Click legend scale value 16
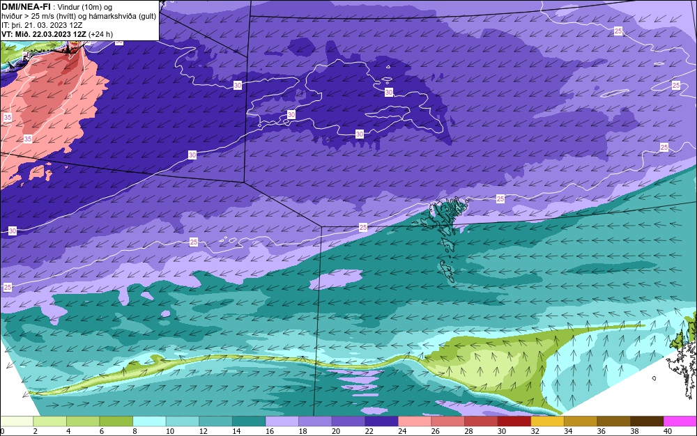The image size is (697, 436). pyautogui.click(x=269, y=431)
